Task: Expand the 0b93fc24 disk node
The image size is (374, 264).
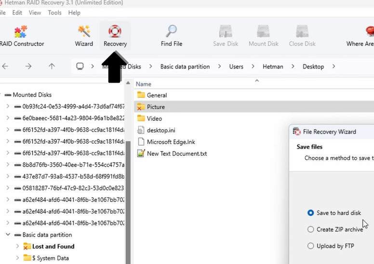Action: click(x=8, y=106)
